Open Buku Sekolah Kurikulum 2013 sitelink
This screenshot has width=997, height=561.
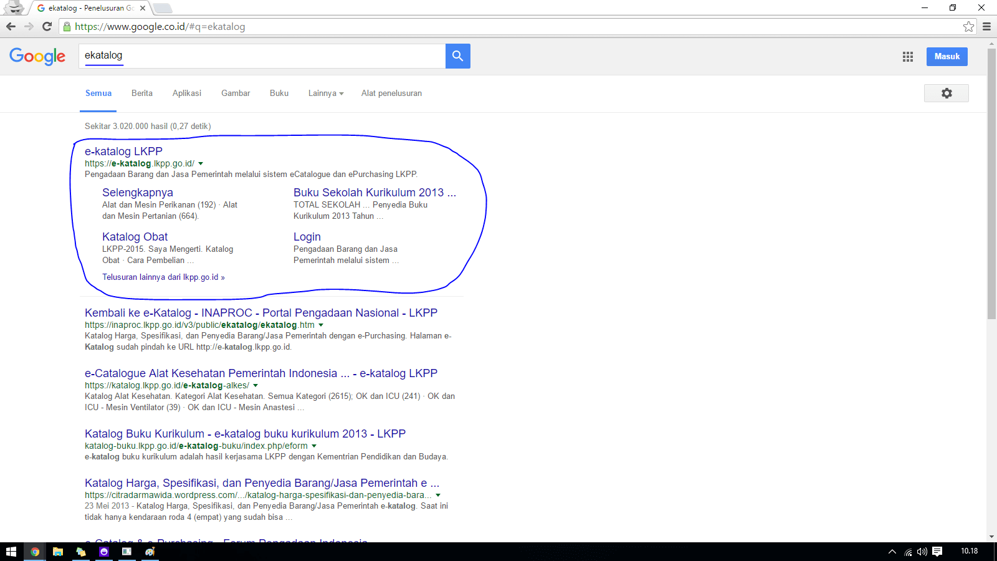point(374,193)
